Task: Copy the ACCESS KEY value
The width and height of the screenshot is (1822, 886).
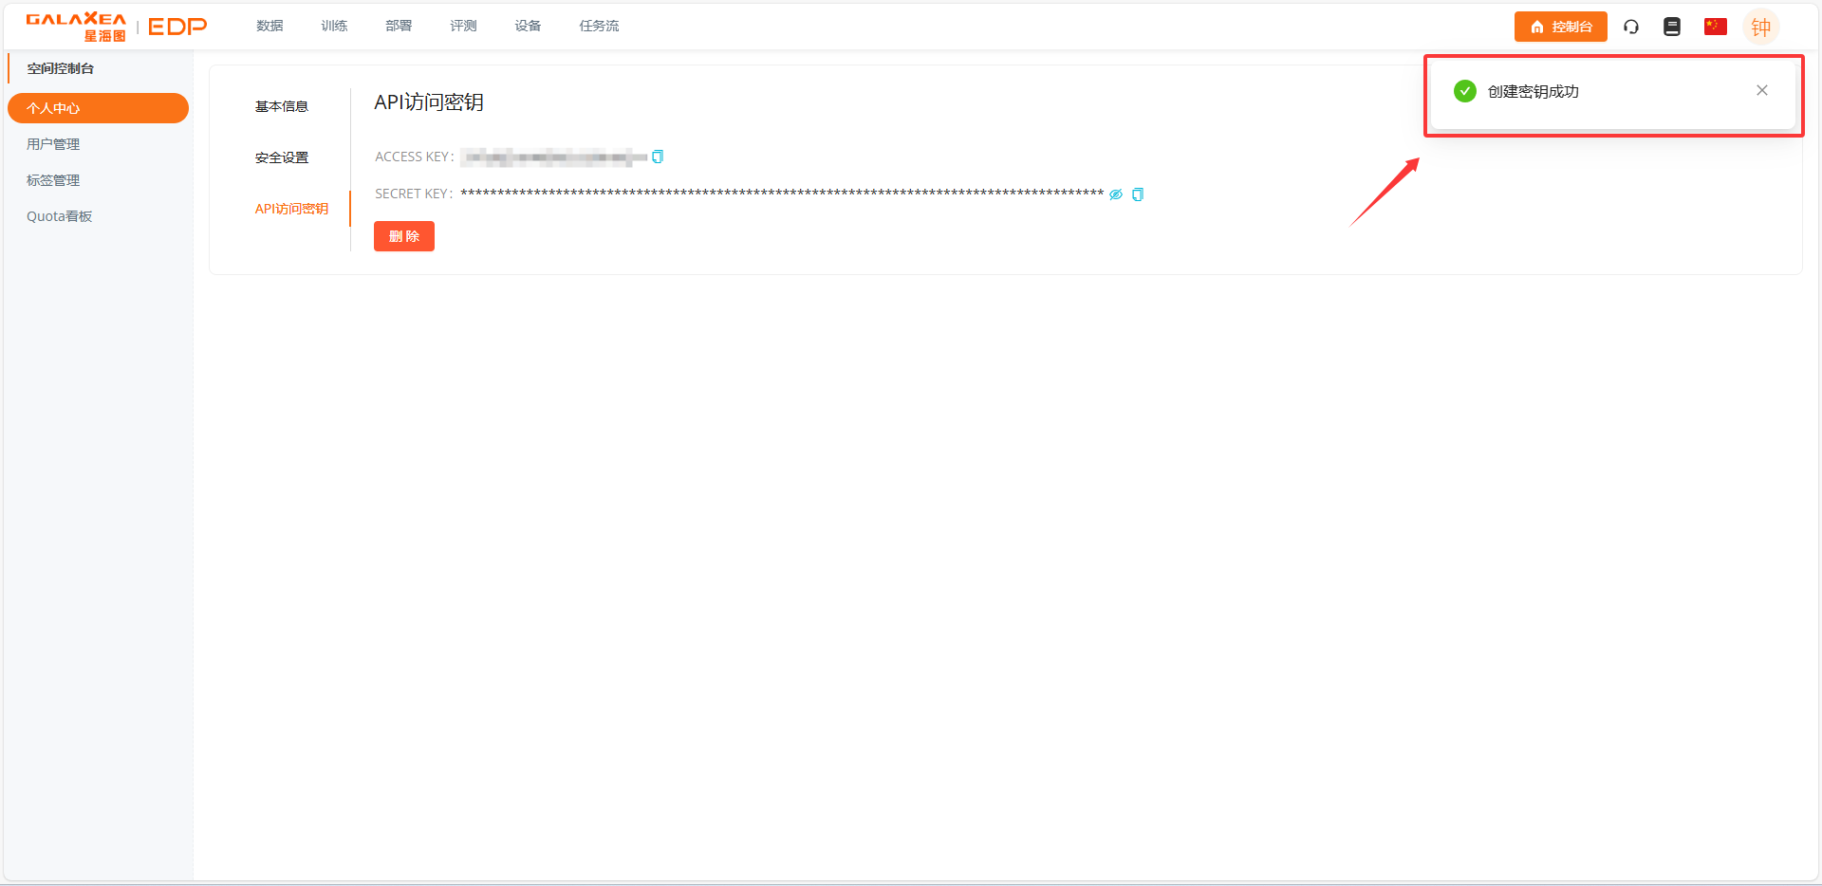Action: pyautogui.click(x=658, y=157)
